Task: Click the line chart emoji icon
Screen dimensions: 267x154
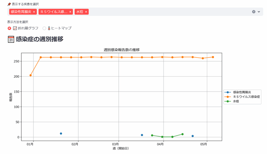Action: pyautogui.click(x=15, y=28)
